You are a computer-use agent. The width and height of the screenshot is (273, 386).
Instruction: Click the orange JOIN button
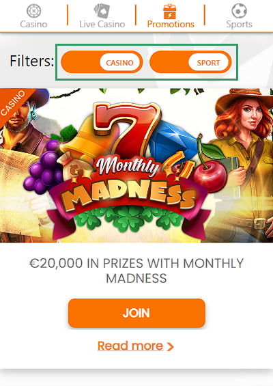(x=136, y=313)
